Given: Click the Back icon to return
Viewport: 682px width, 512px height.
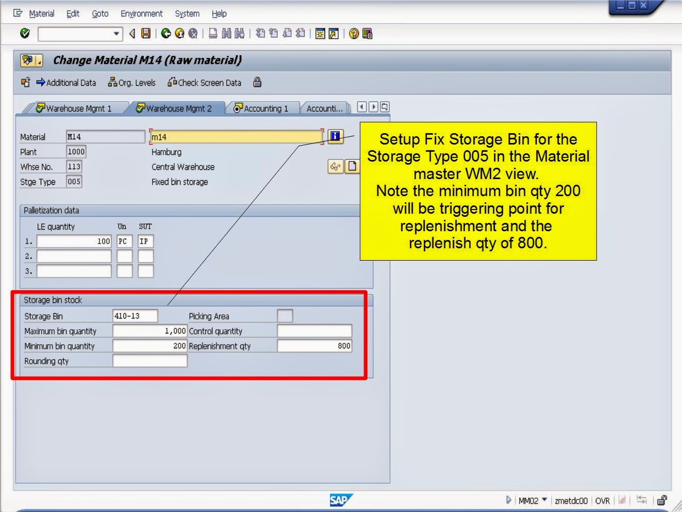Looking at the screenshot, I should pyautogui.click(x=166, y=34).
